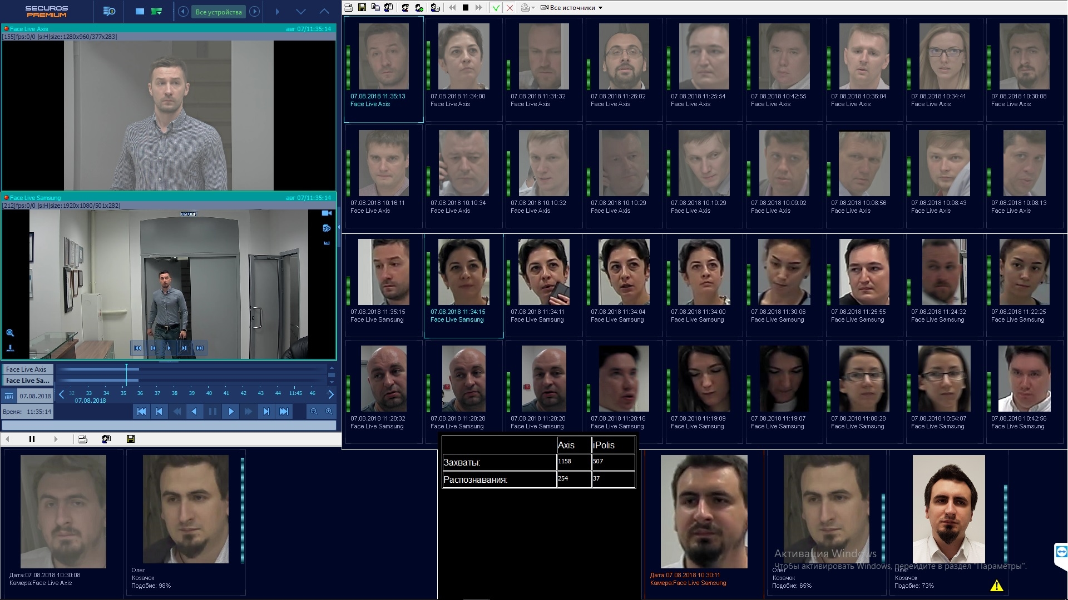Viewport: 1068px width, 600px height.
Task: Play archive forward with main play button
Action: 230,412
